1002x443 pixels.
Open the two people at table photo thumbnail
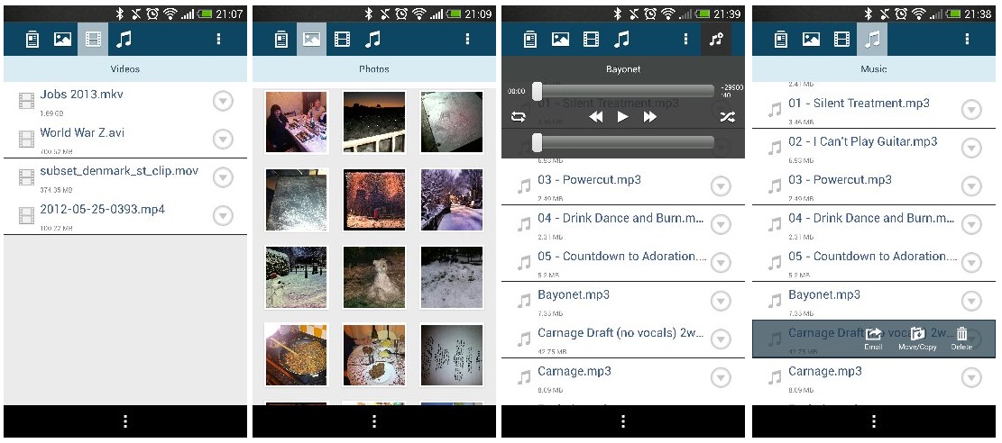pyautogui.click(x=297, y=122)
